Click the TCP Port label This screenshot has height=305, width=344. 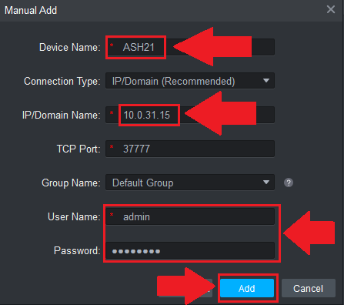[78, 149]
